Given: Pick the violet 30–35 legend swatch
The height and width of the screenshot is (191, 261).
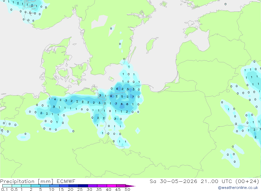Looking at the screenshot, I should click(x=92, y=186).
